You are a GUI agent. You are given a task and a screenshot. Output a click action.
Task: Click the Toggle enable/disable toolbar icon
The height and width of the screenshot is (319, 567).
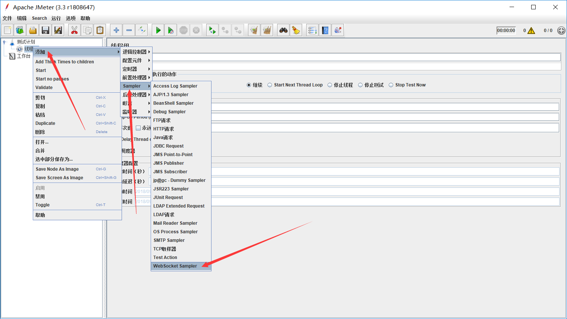coord(141,30)
